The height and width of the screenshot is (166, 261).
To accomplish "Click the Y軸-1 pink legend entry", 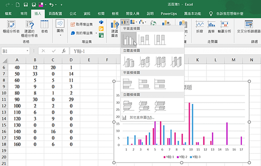I will (x=168, y=157).
